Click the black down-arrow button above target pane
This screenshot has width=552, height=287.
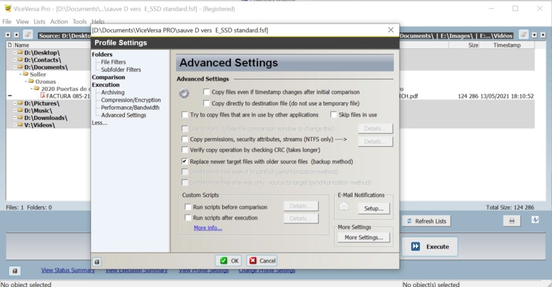point(534,35)
